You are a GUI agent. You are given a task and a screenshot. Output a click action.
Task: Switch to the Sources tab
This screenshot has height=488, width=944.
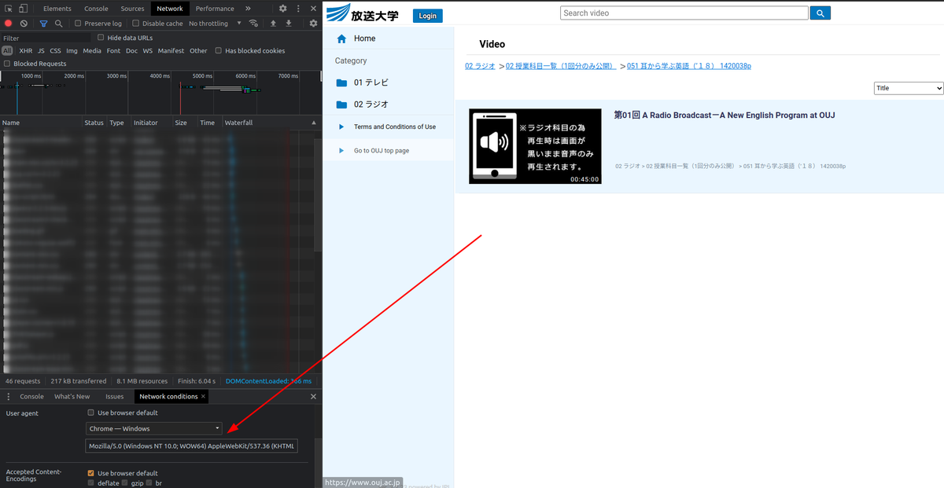pos(132,9)
